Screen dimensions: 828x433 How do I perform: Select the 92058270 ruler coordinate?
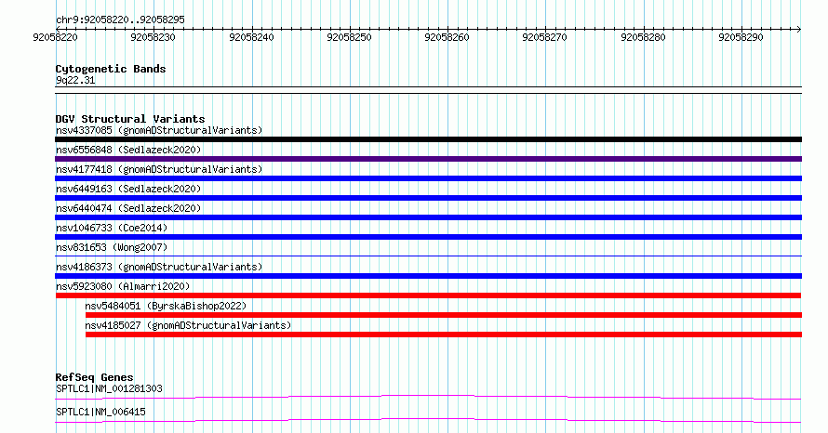tap(544, 37)
